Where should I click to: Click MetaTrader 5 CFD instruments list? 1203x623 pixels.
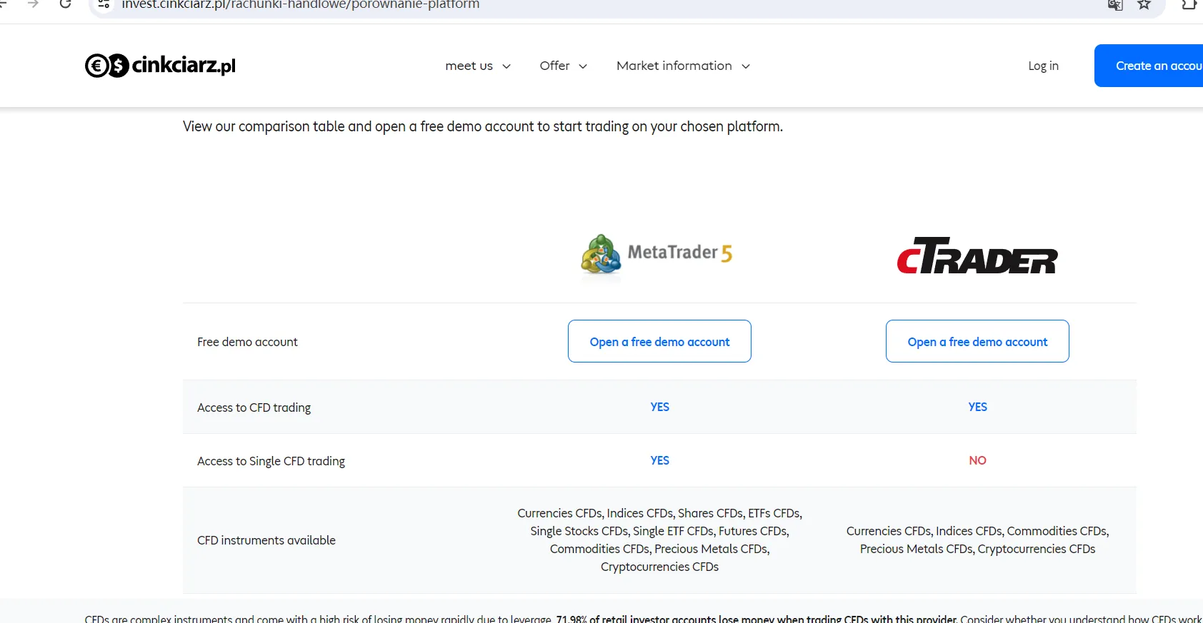click(x=659, y=540)
